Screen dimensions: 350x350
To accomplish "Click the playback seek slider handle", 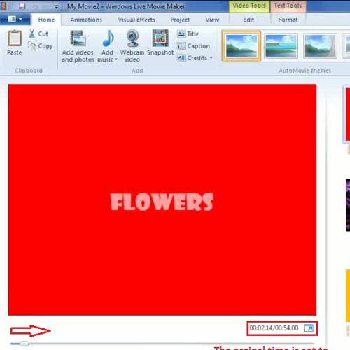I will point(24,344).
